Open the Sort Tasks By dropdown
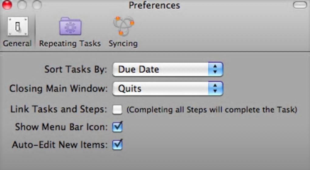Screen dimensions: 310x170 point(161,69)
